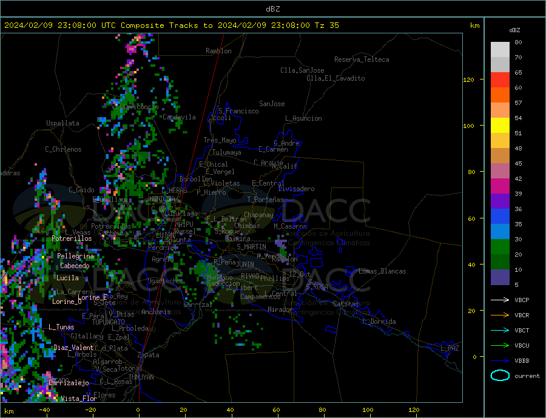Screen dimensions: 546x418
Task: Click the JUNIN label
Action: (x=245, y=265)
